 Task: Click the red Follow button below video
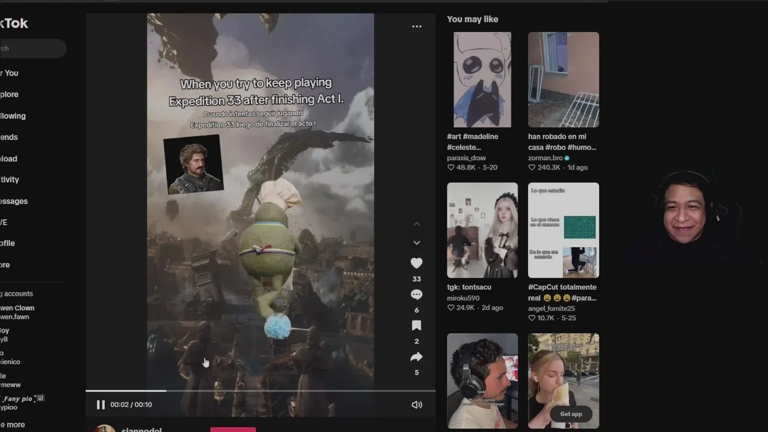tap(233, 430)
